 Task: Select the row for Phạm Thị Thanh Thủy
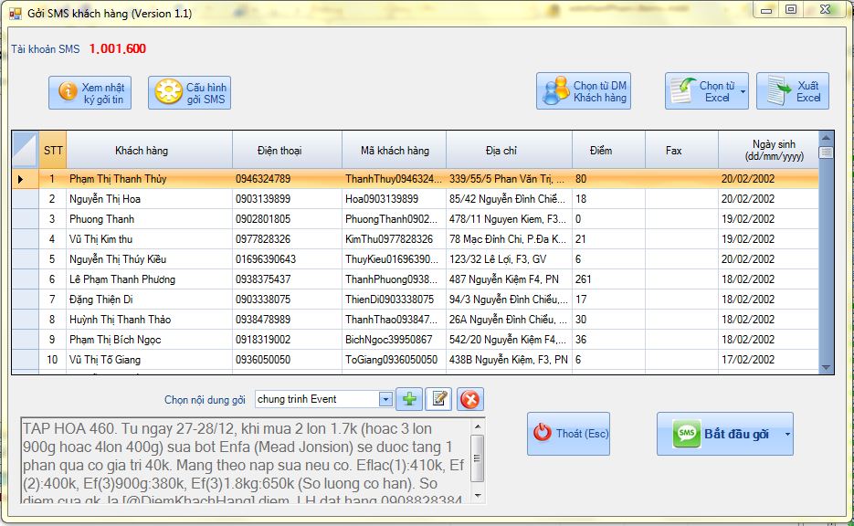point(415,179)
